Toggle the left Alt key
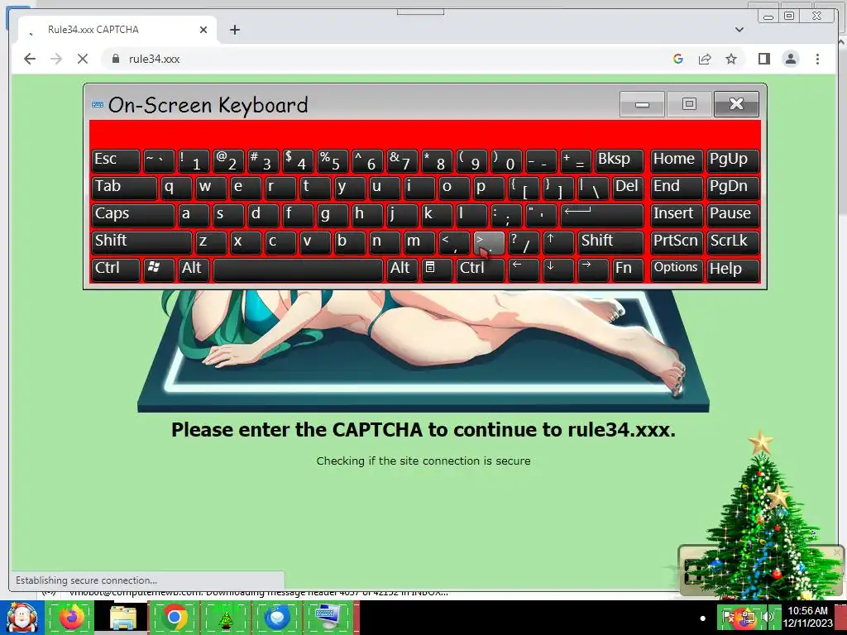Image resolution: width=847 pixels, height=635 pixels. 194,270
